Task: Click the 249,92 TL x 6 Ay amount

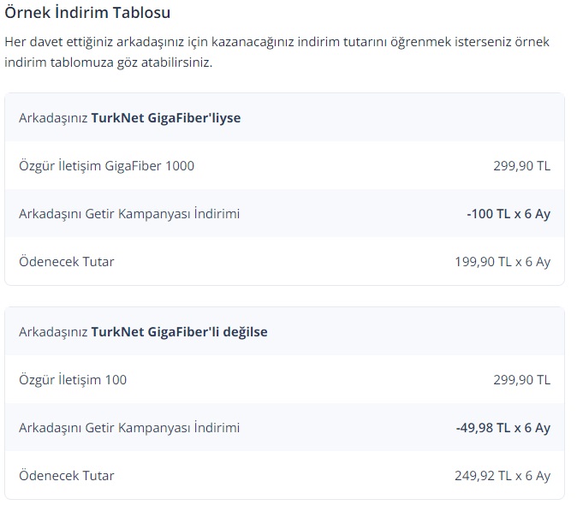Action: pyautogui.click(x=503, y=476)
